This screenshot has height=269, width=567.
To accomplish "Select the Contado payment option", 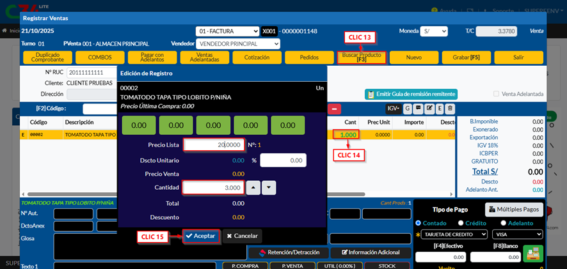I will [419, 223].
